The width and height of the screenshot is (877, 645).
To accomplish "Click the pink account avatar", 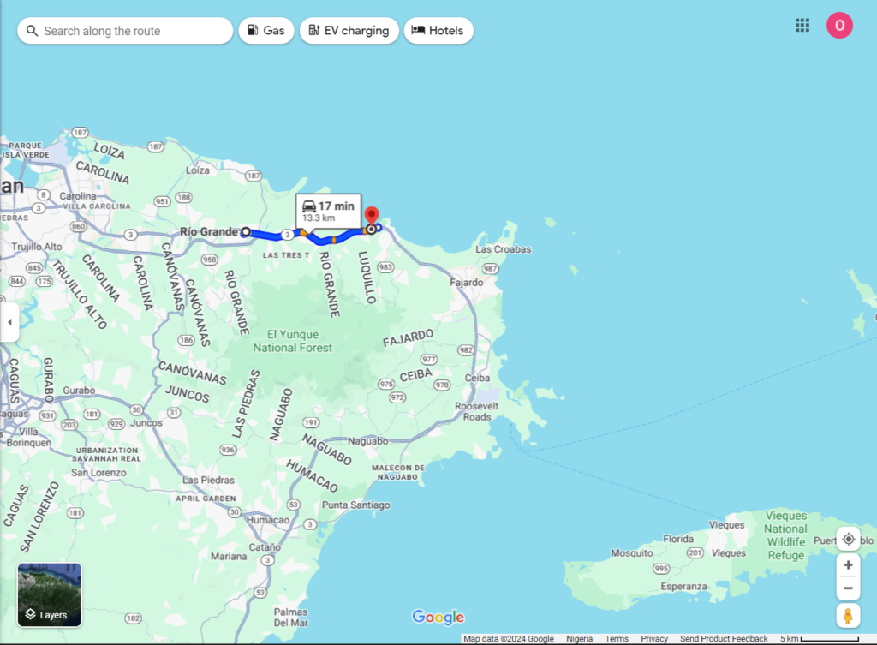I will [839, 26].
